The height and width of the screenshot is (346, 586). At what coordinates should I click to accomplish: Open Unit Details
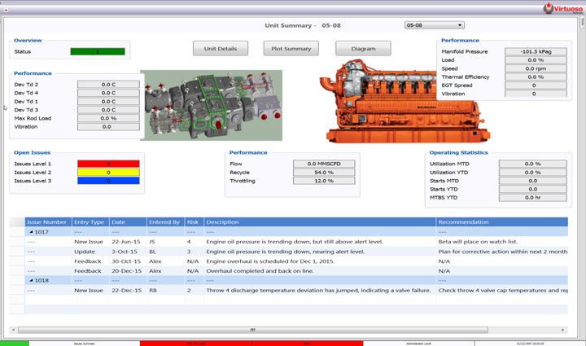click(221, 49)
